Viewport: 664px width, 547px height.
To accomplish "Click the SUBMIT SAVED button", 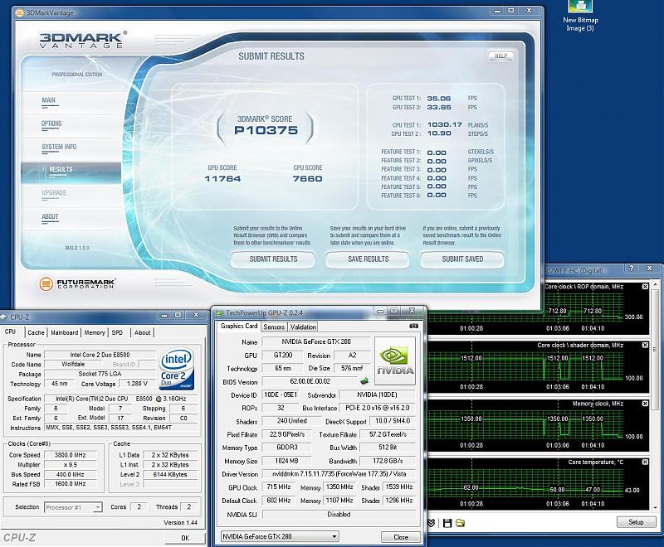I will pos(462,259).
